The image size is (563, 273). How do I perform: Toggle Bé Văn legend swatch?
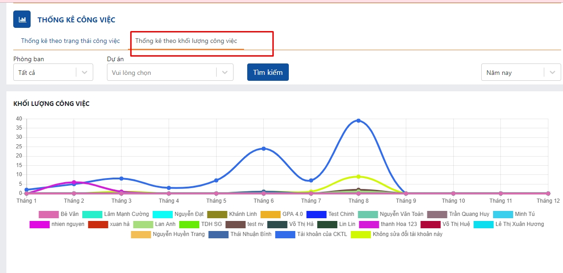click(48, 214)
